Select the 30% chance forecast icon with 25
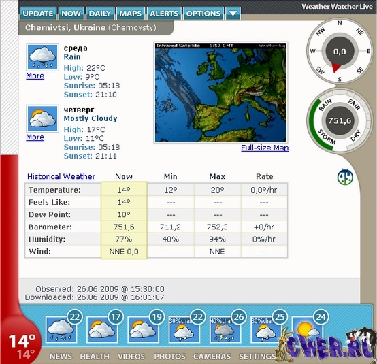The image size is (377, 364). click(266, 329)
